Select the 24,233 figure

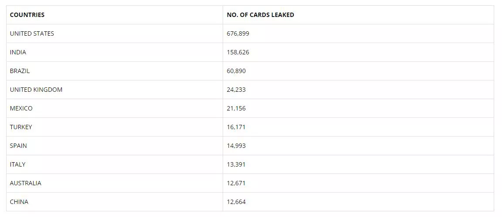tap(236, 90)
